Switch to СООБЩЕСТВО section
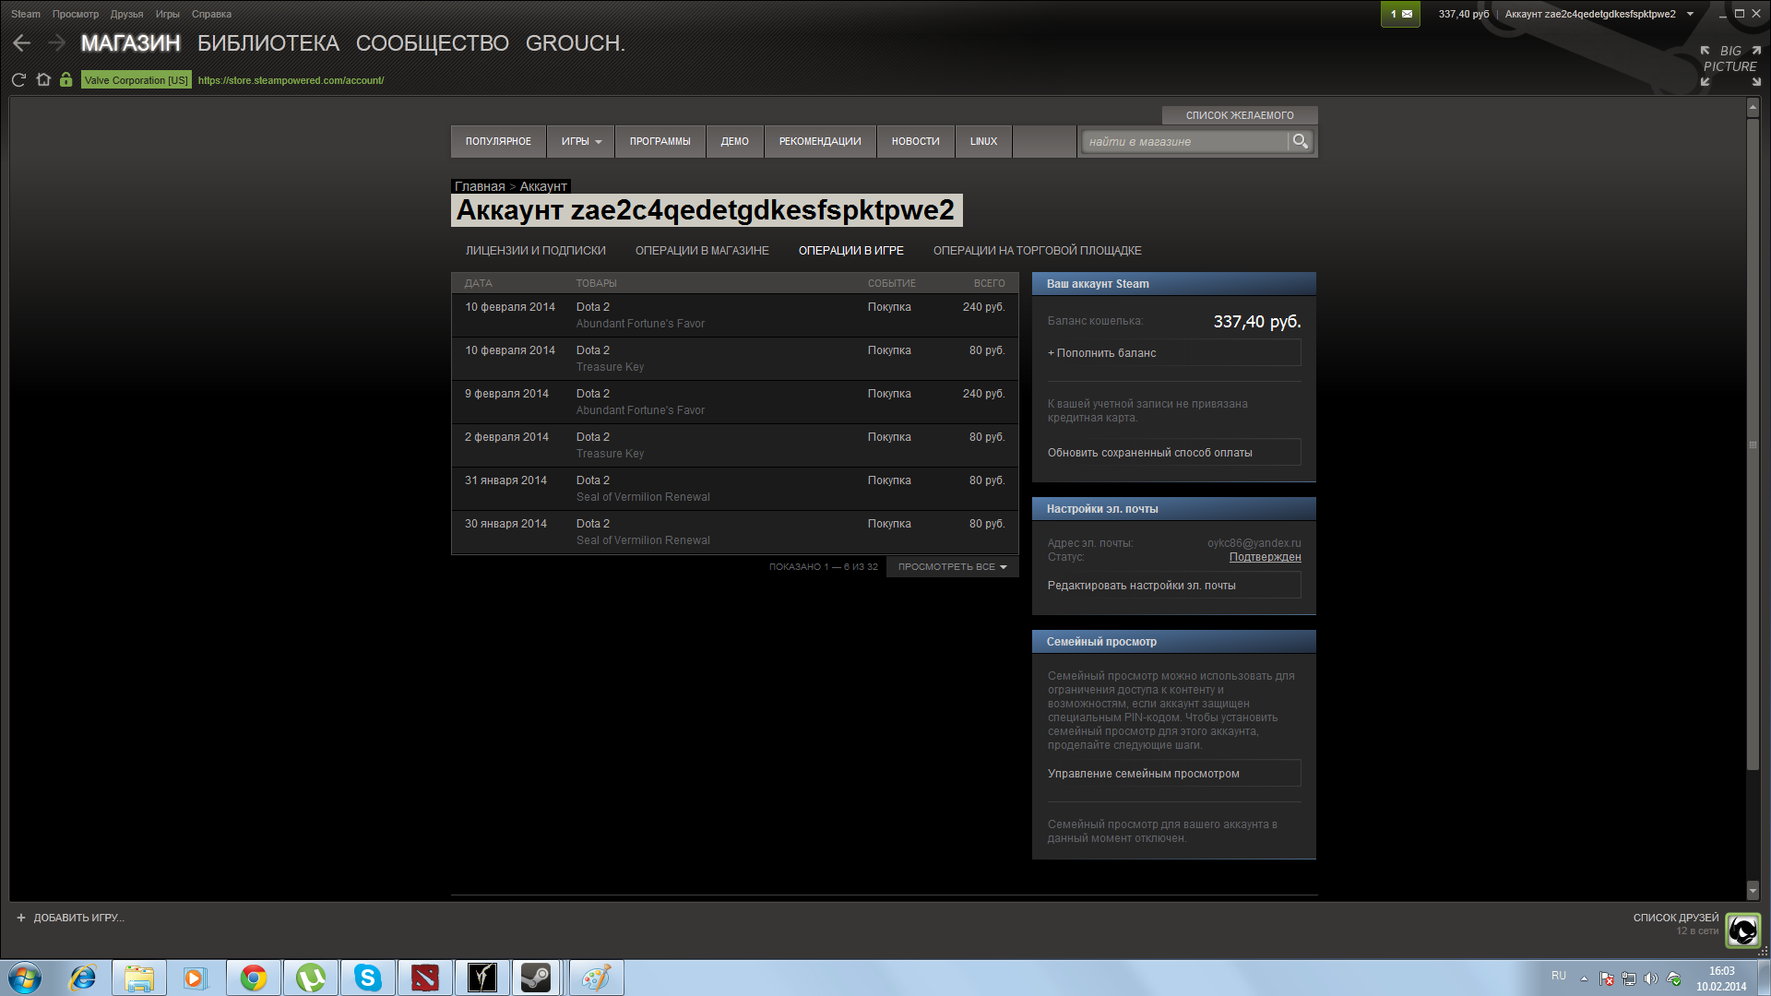Image resolution: width=1771 pixels, height=996 pixels. pyautogui.click(x=432, y=43)
